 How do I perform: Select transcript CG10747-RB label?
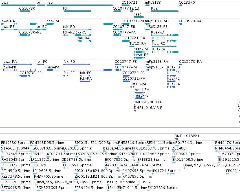[124, 27]
